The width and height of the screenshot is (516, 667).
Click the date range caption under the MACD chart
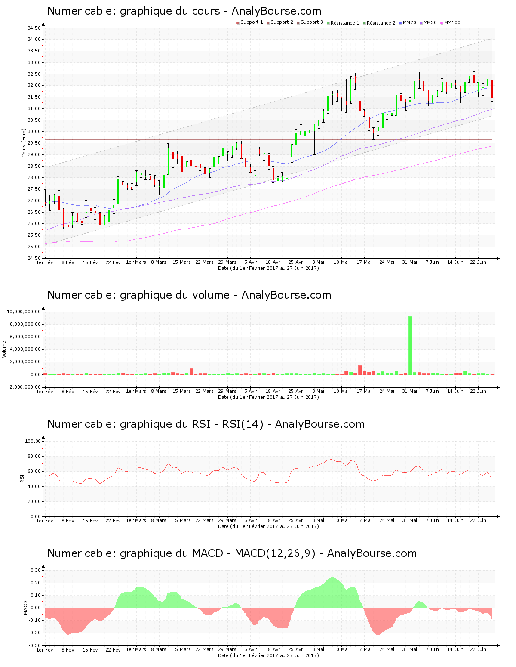point(268,655)
